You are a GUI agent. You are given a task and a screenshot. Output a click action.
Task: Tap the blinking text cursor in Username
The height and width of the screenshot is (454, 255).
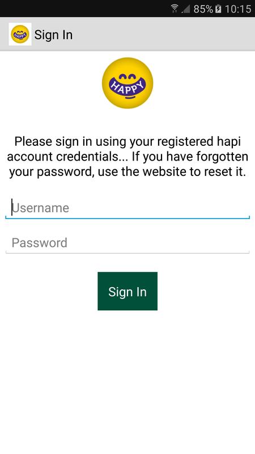click(x=12, y=207)
